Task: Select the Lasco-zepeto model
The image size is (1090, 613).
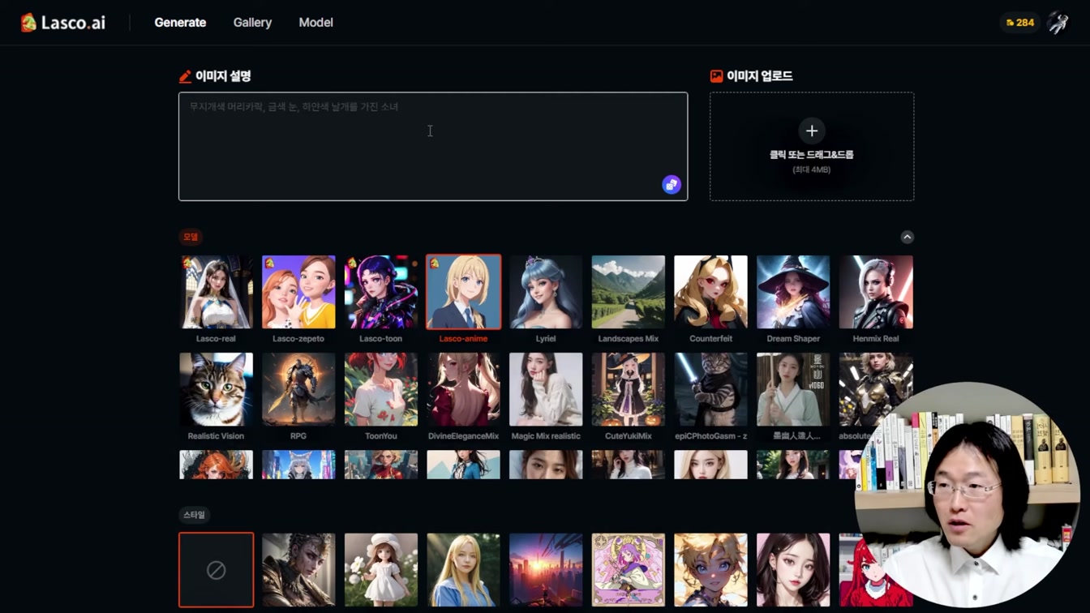Action: (x=298, y=292)
